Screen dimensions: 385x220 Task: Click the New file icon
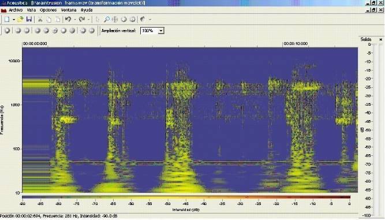coord(7,20)
